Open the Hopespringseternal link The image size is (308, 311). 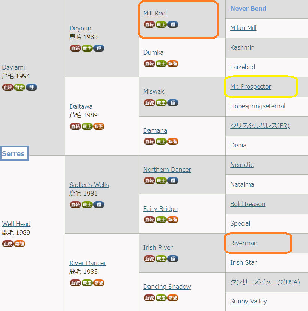(258, 106)
